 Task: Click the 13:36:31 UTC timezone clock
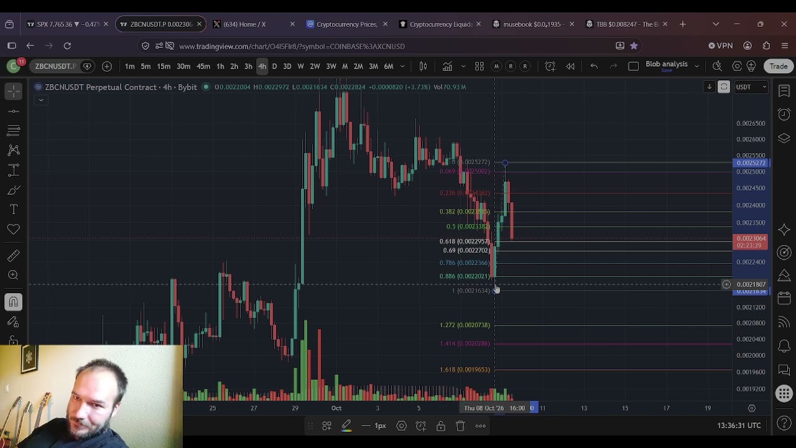point(739,426)
